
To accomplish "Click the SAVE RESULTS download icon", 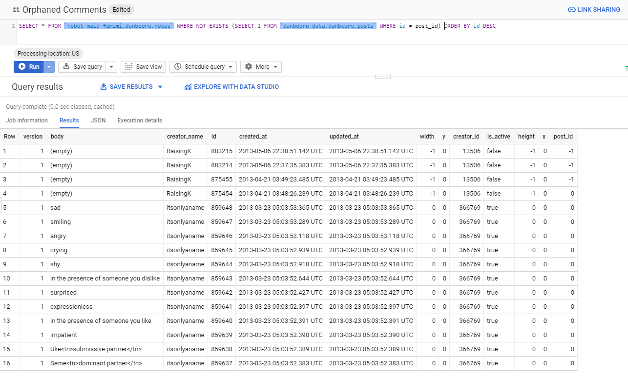I will click(x=104, y=86).
